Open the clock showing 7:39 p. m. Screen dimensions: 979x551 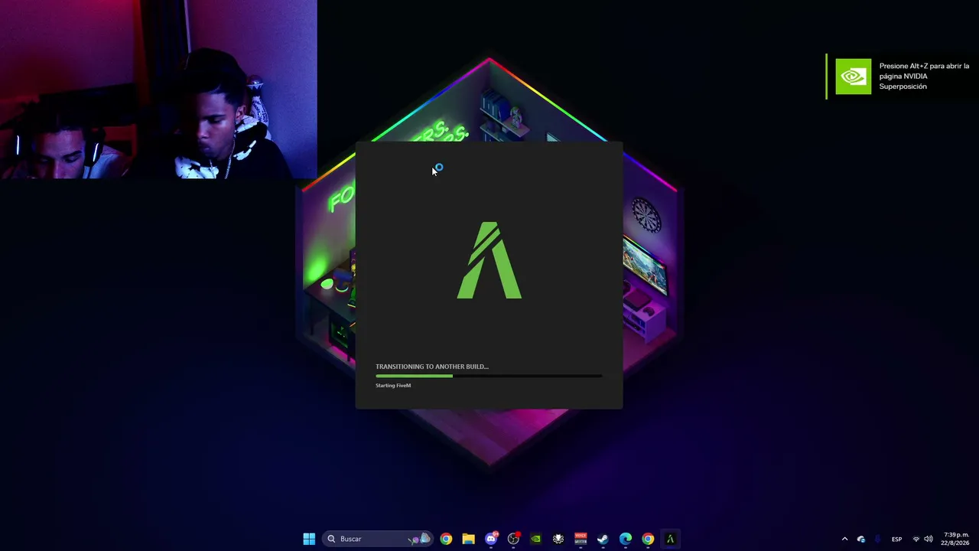[956, 539]
